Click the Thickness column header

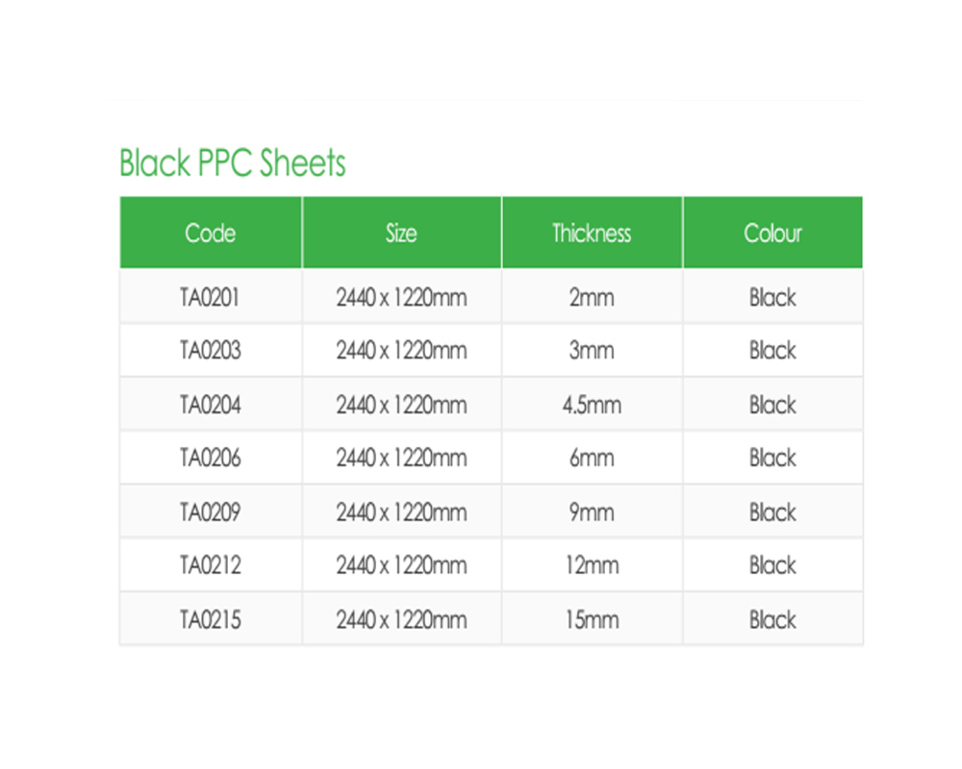(592, 234)
